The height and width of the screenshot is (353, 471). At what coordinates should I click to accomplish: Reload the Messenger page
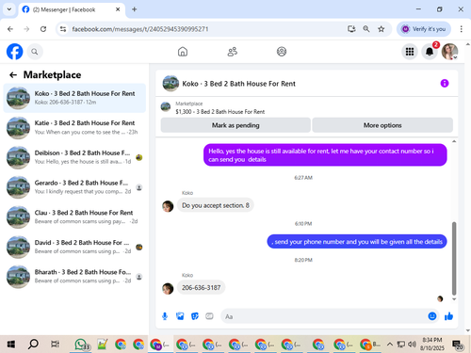(43, 29)
